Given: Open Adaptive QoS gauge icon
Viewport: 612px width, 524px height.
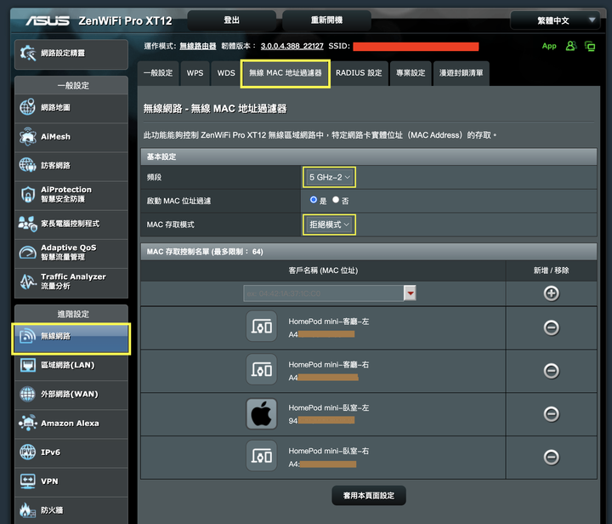Looking at the screenshot, I should pyautogui.click(x=28, y=253).
